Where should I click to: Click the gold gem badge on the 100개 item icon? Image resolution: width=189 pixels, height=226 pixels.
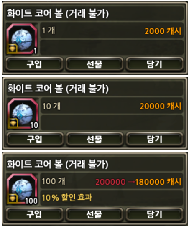13,199
